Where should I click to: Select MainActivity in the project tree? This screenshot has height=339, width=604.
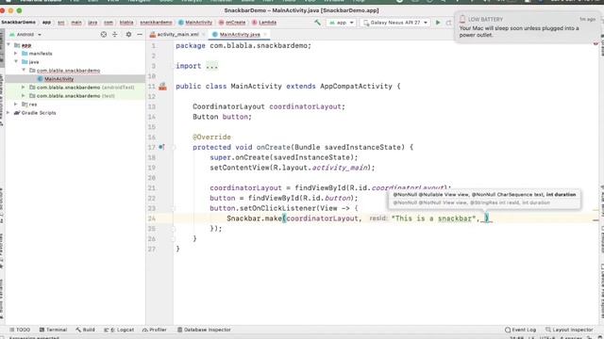pos(59,79)
